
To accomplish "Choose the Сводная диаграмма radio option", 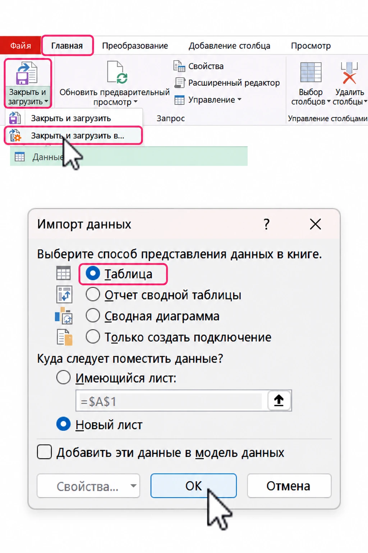I will [x=93, y=316].
